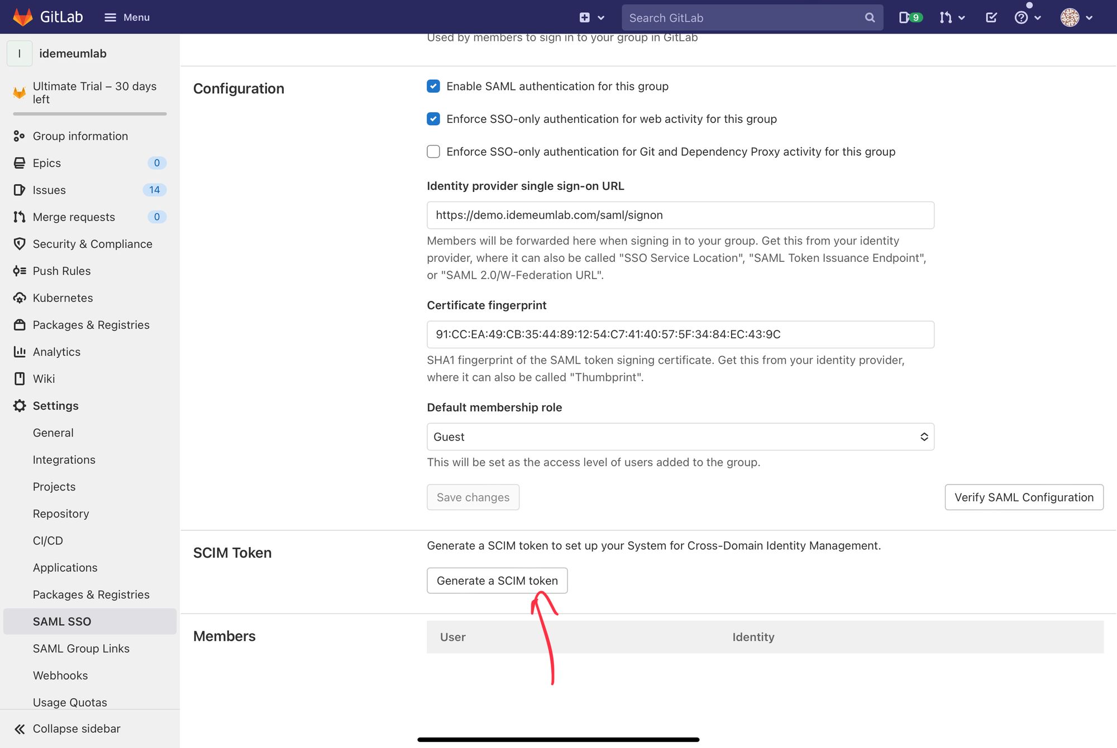
Task: Open the Help question mark menu
Action: 1027,17
